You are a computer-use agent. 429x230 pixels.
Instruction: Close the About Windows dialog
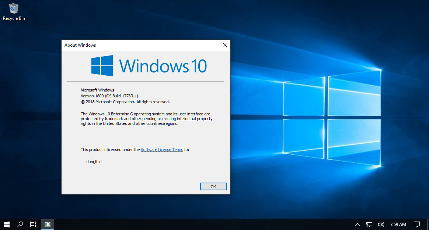coord(224,45)
